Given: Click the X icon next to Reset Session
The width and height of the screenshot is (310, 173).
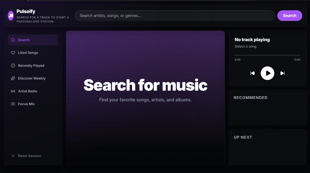Looking at the screenshot, I should [13, 156].
